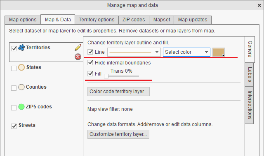
Task: Enable the States layer checkbox
Action: [x=14, y=68]
